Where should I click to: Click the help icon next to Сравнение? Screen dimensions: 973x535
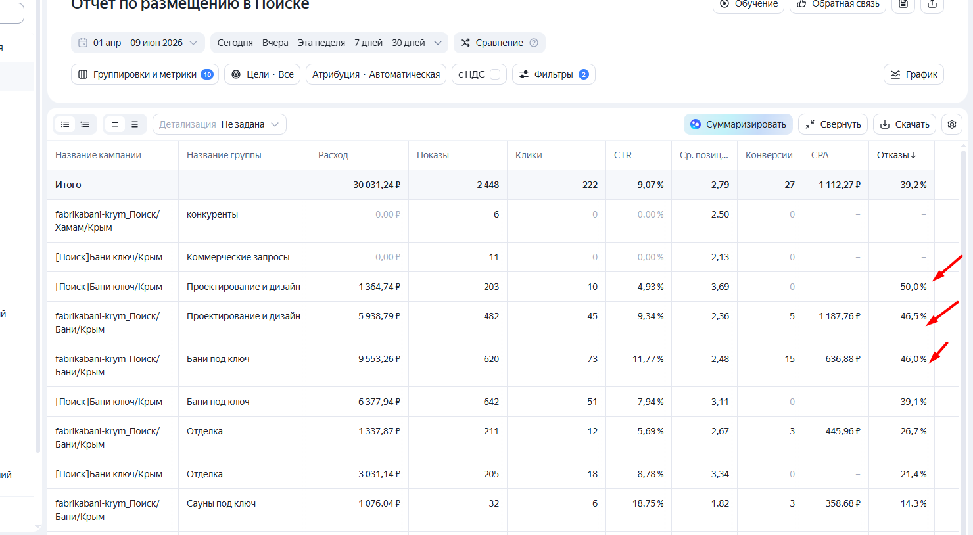click(534, 43)
